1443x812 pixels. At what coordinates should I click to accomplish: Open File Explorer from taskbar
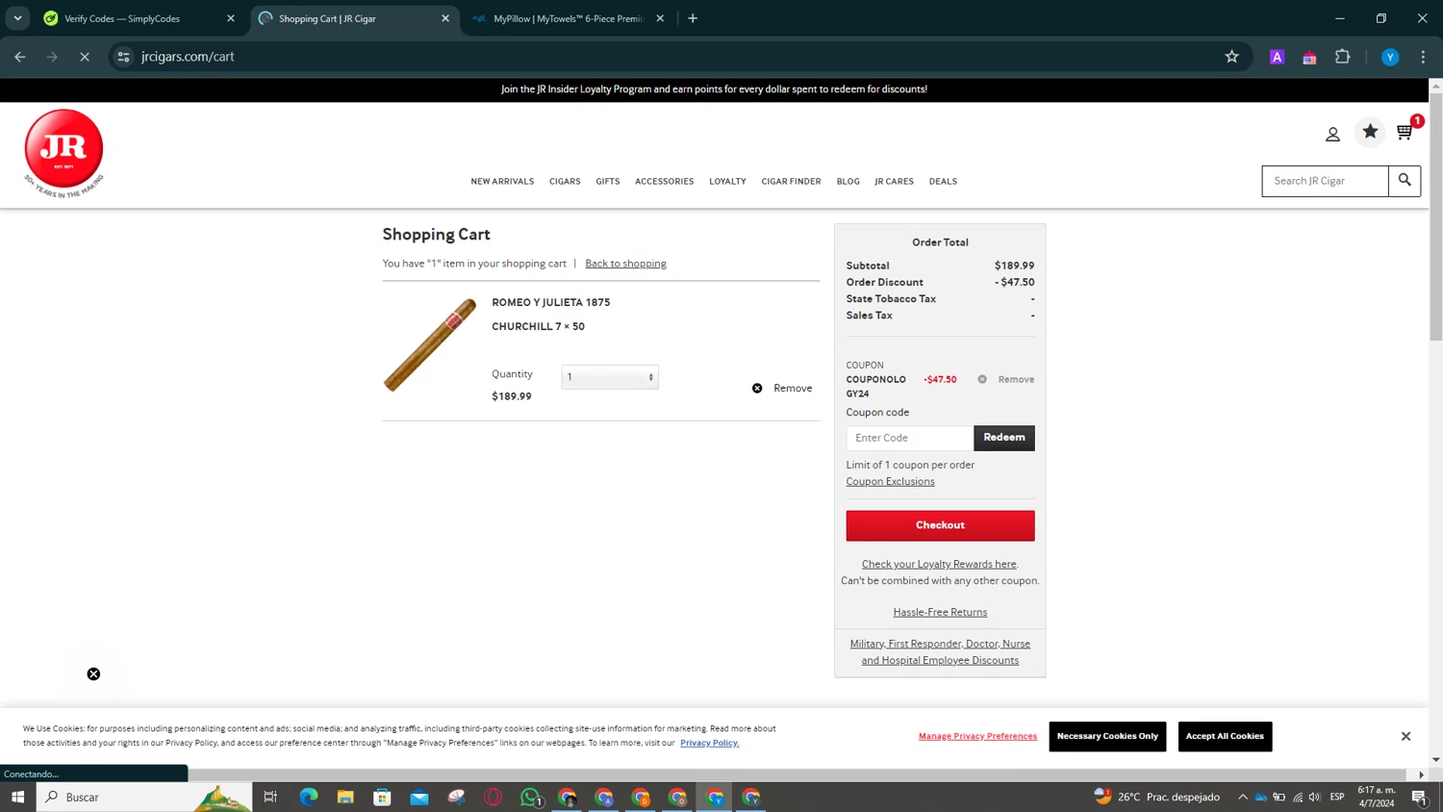[x=345, y=797]
